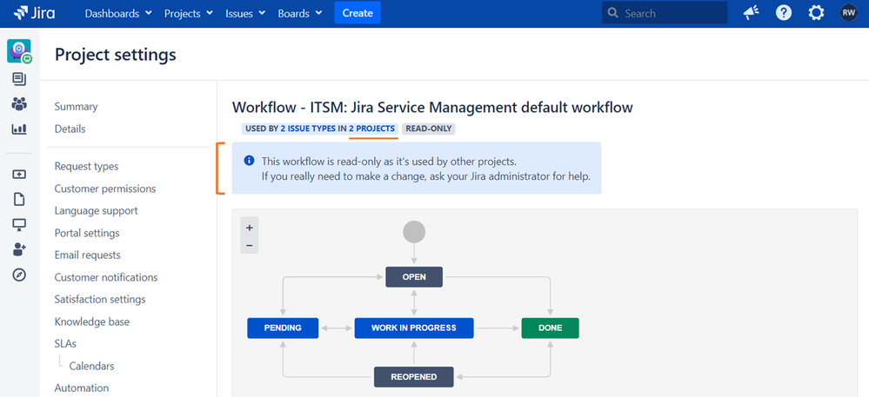The width and height of the screenshot is (869, 397).
Task: Open the Queues icon in sidebar
Action: [x=19, y=79]
